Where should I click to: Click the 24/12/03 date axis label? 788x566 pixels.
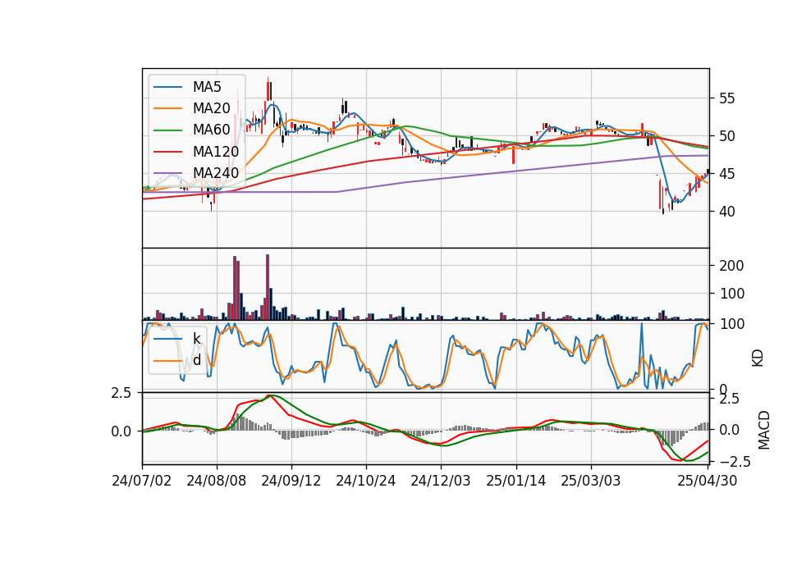pyautogui.click(x=441, y=481)
